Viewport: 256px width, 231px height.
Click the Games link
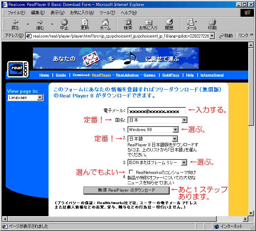click(x=149, y=75)
